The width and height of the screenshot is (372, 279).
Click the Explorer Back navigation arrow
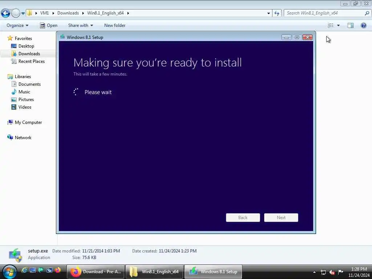[6, 13]
